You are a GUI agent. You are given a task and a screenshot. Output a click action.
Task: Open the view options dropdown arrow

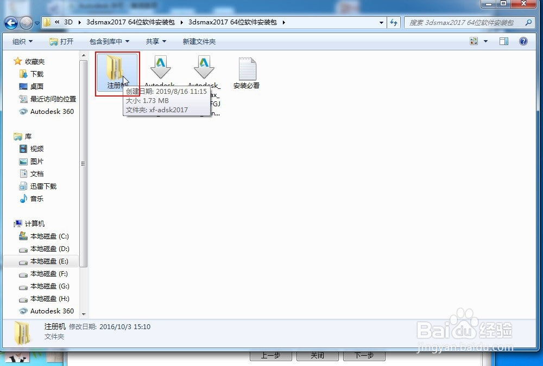click(485, 42)
